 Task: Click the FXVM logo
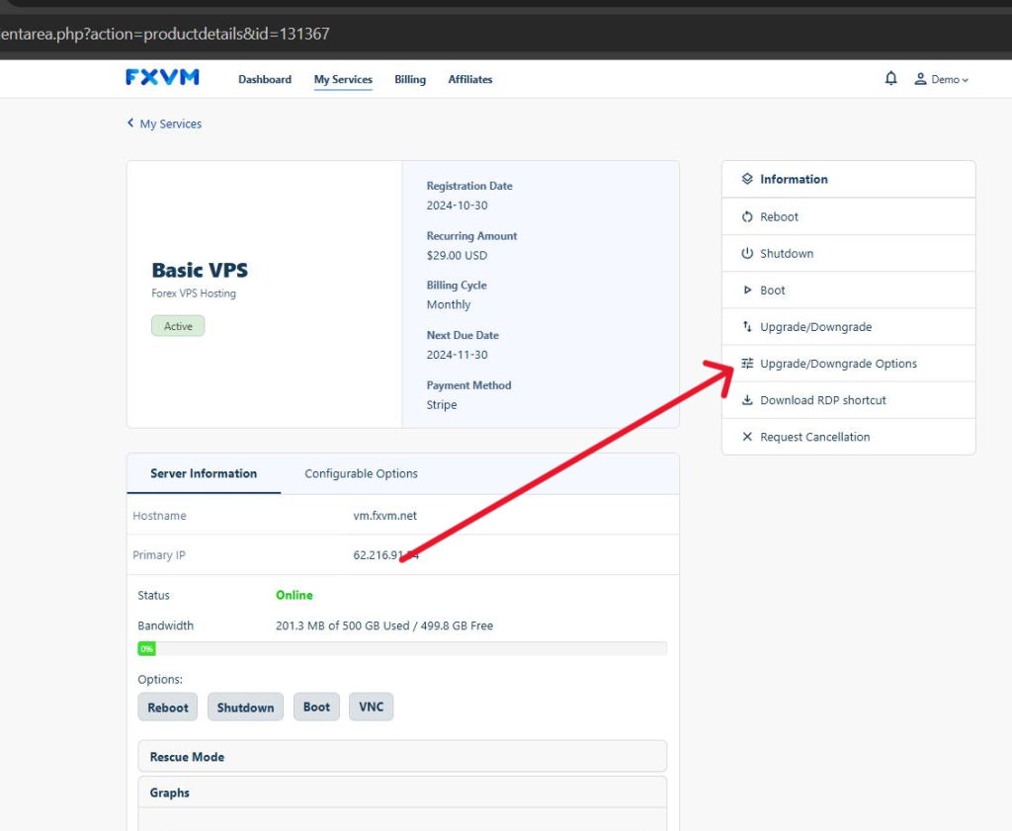(162, 78)
